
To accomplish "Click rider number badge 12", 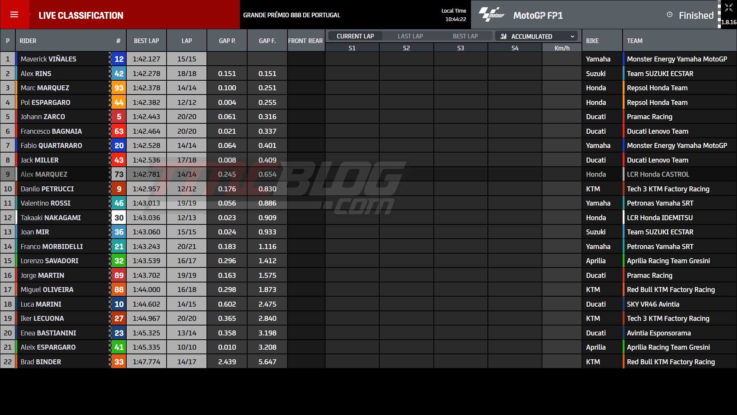I will click(119, 59).
